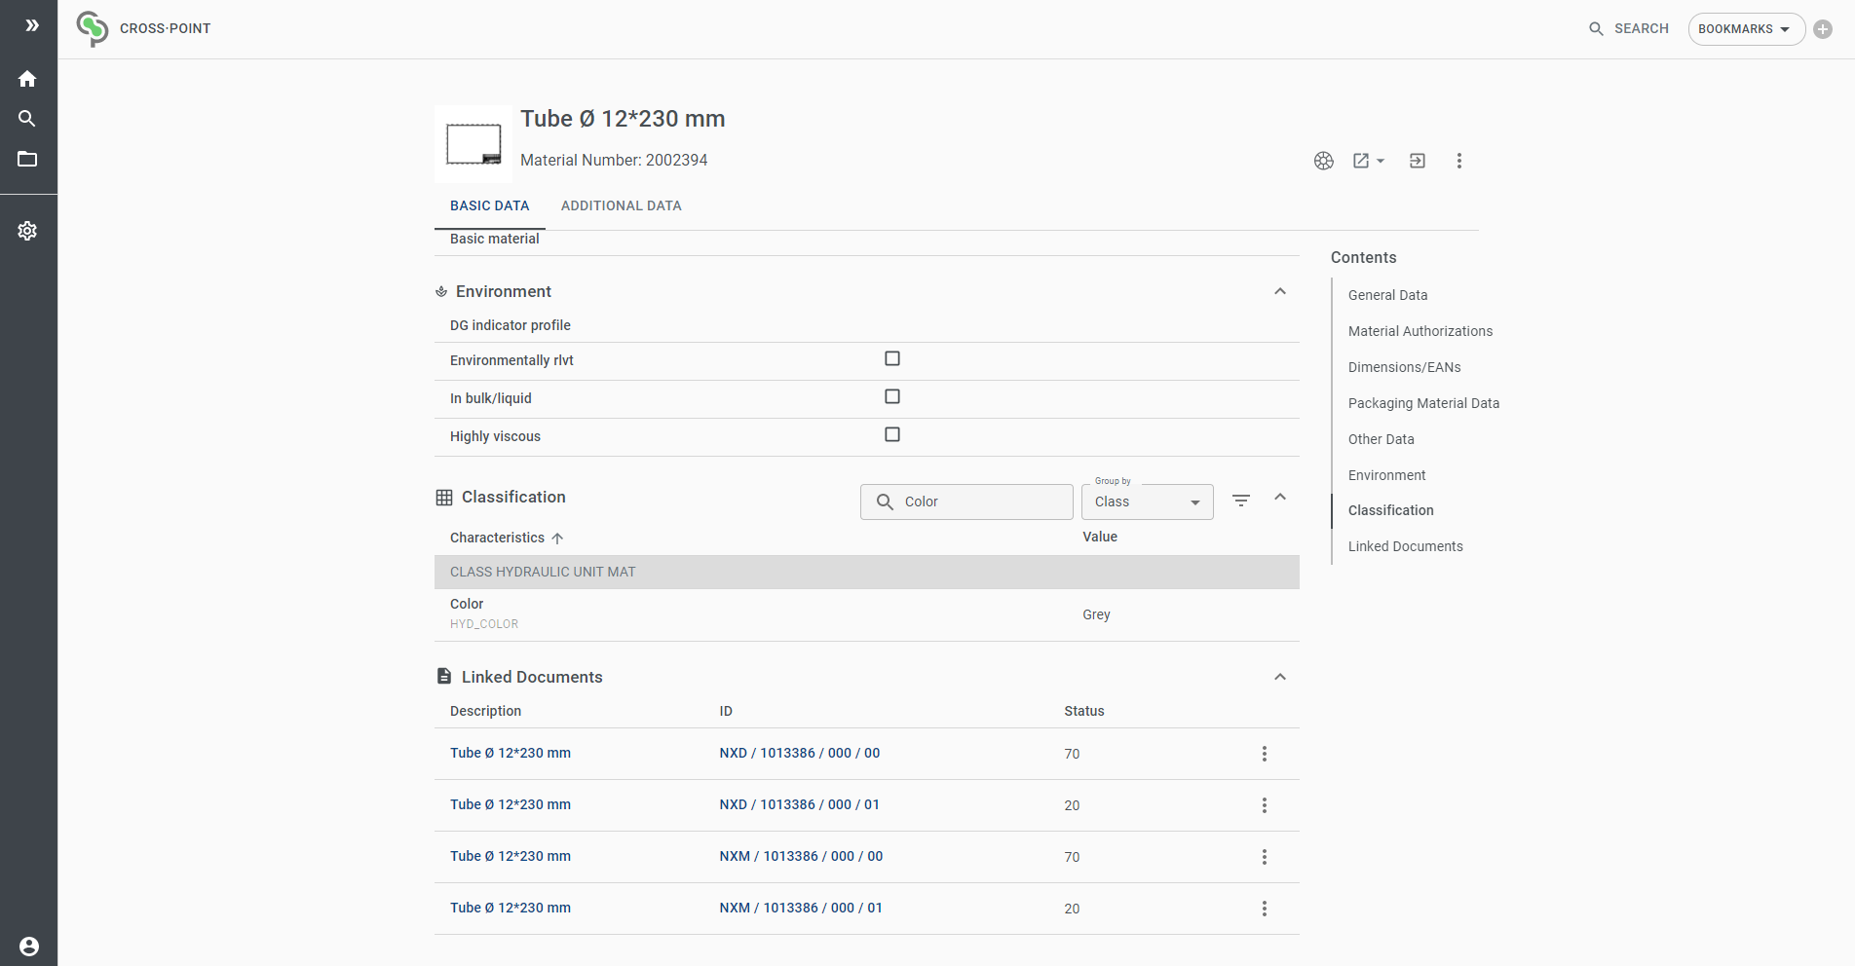Open material header more options menu
The width and height of the screenshot is (1855, 966).
pos(1459,161)
